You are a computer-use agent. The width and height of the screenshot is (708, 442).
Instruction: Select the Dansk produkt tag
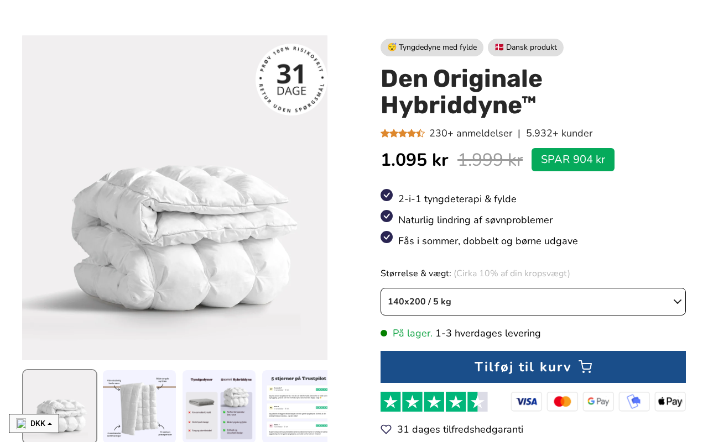525,48
